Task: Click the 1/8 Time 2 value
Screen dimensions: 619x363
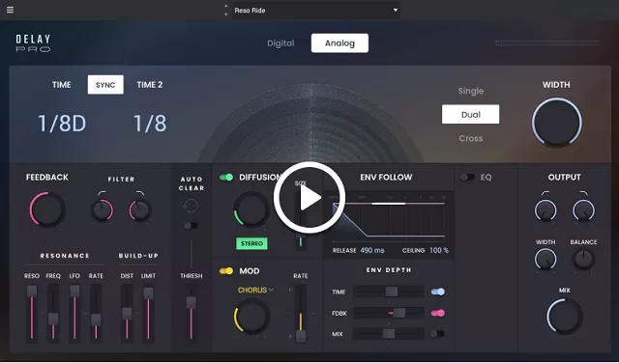Action: (x=150, y=124)
